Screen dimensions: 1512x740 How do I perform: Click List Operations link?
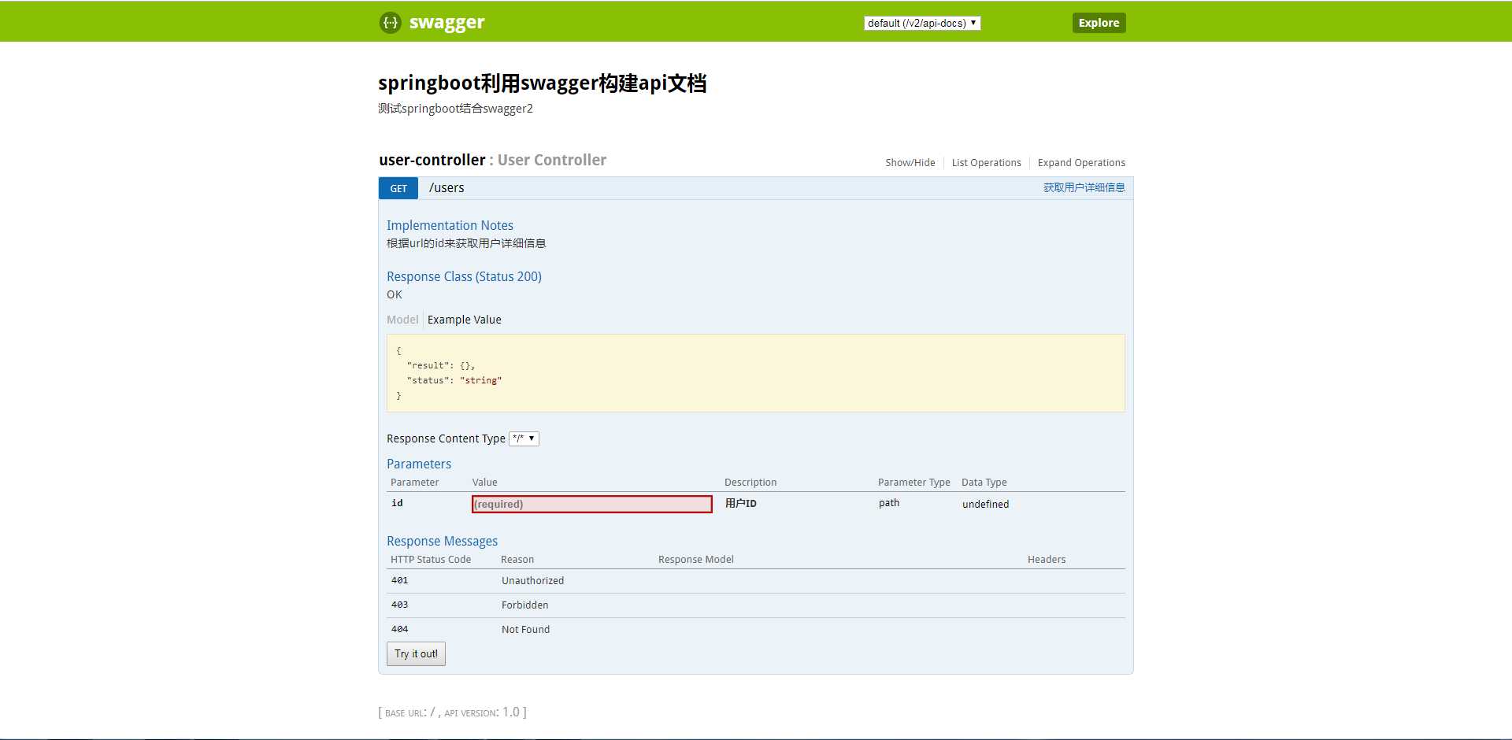[x=986, y=163]
